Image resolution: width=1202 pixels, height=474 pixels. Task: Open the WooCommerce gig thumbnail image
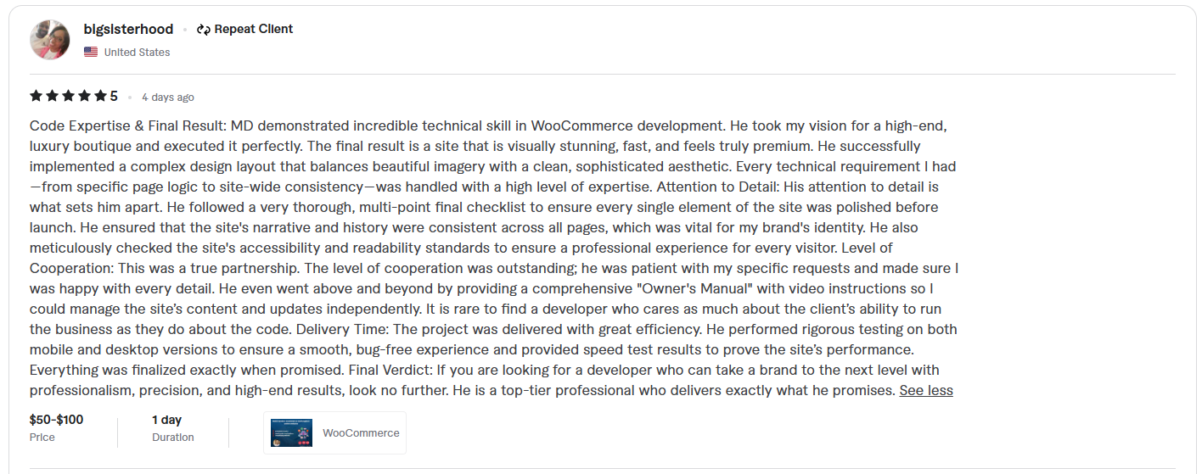[291, 432]
